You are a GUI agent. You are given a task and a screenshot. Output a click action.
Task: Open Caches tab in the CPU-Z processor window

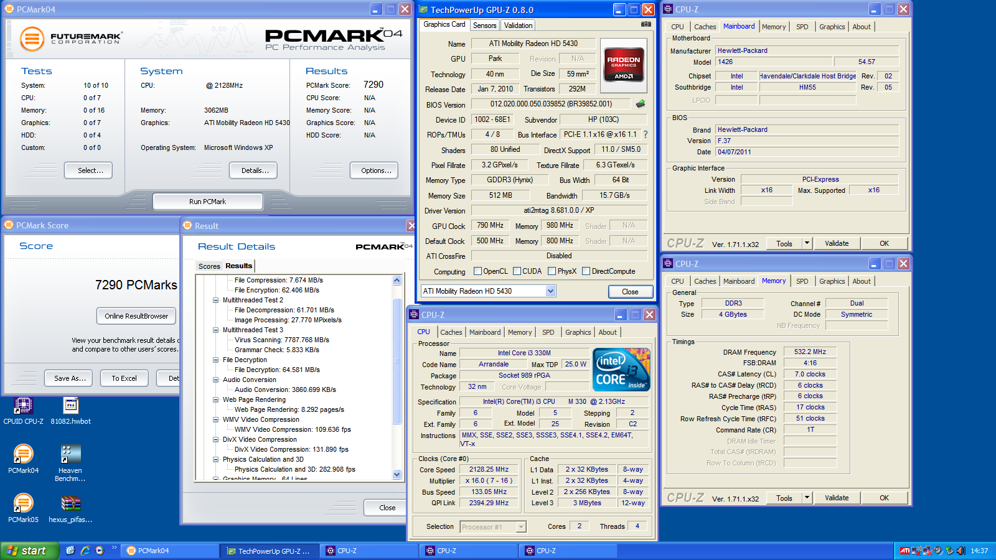[x=451, y=332]
